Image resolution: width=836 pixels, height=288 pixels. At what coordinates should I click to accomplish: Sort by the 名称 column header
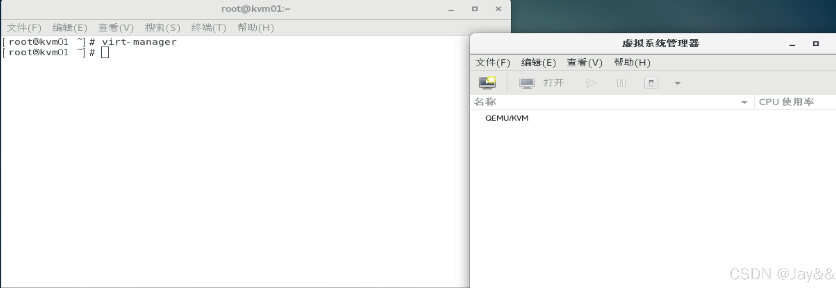[612, 102]
